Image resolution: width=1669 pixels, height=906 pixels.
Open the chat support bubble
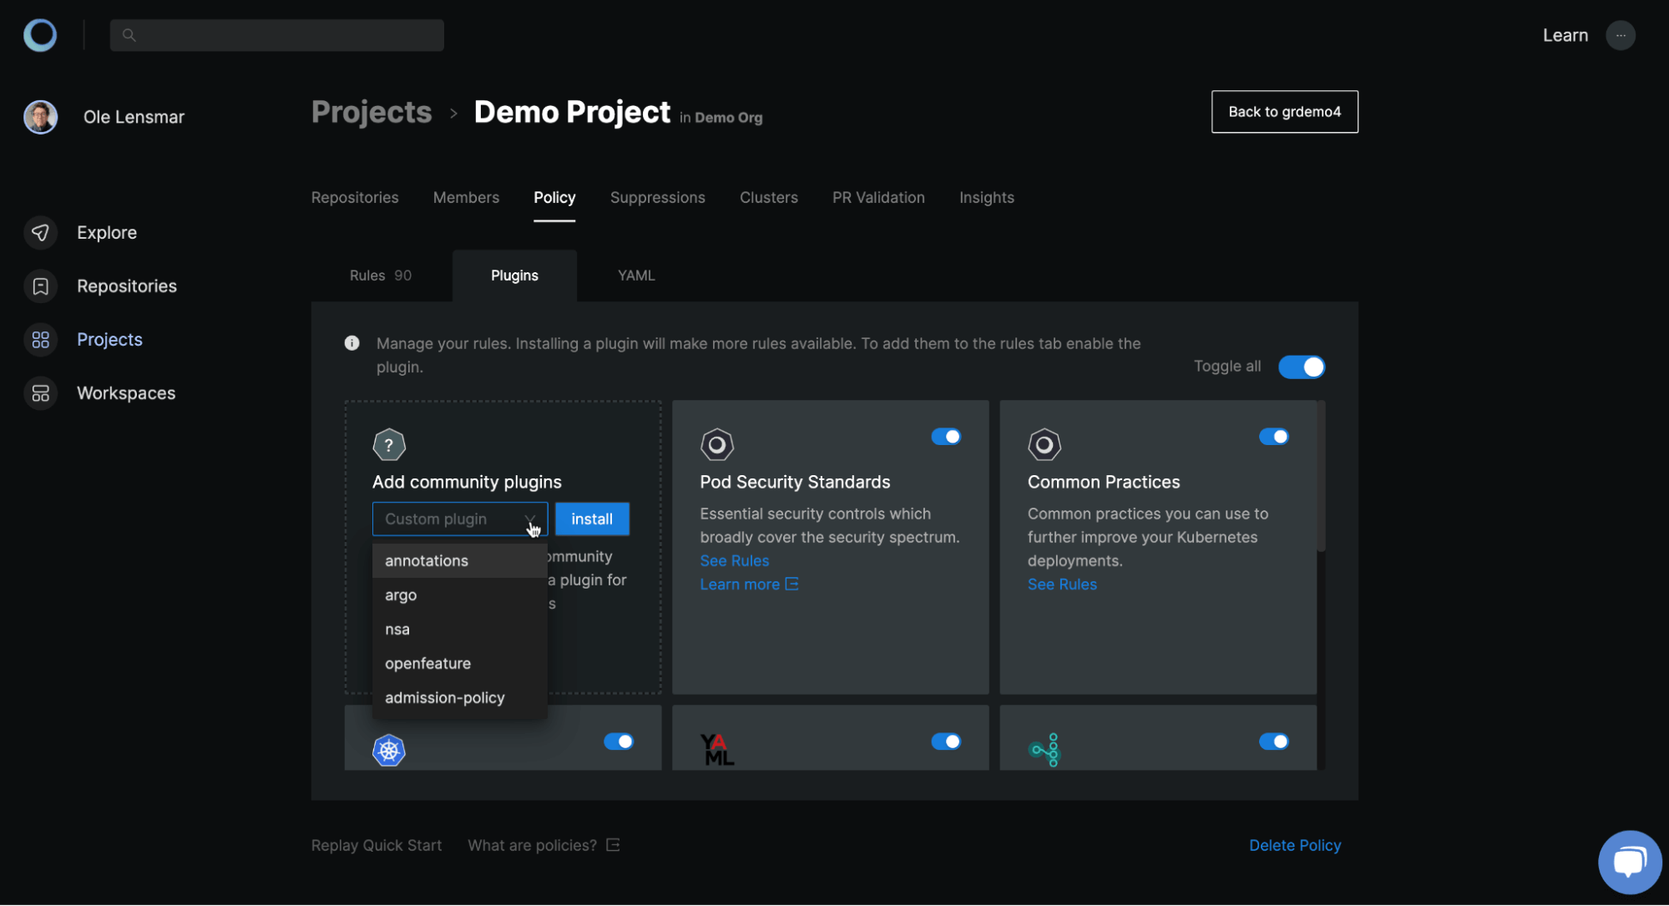pyautogui.click(x=1629, y=861)
